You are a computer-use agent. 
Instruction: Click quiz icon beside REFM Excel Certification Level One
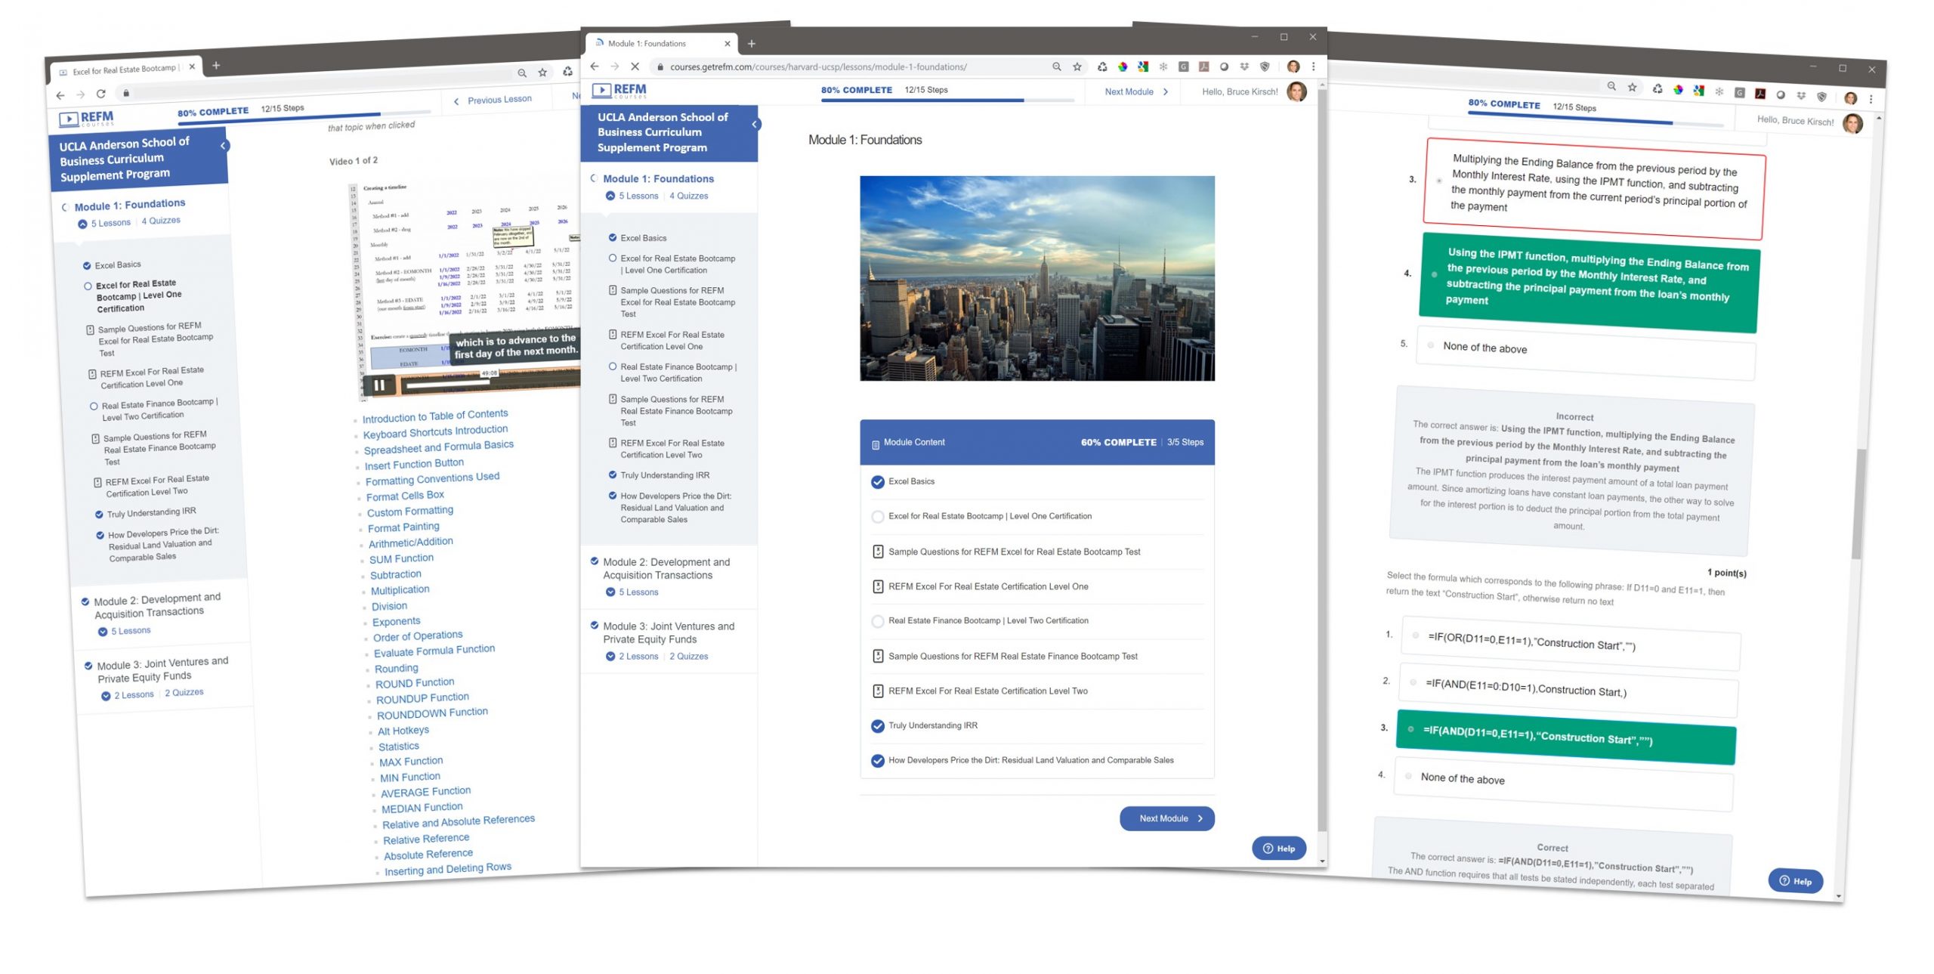click(x=877, y=586)
